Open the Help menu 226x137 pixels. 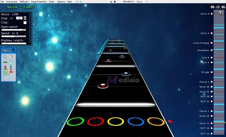point(69,2)
